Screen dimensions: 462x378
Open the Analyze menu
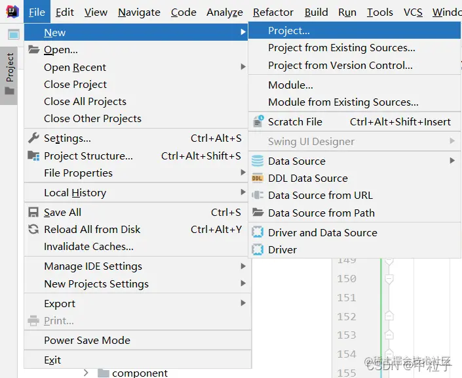225,12
